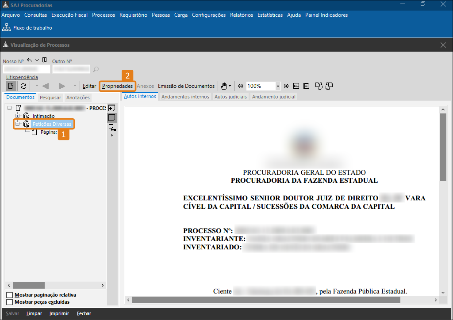Switch to the Anotações tab
Image resolution: width=453 pixels, height=320 pixels.
[x=78, y=98]
